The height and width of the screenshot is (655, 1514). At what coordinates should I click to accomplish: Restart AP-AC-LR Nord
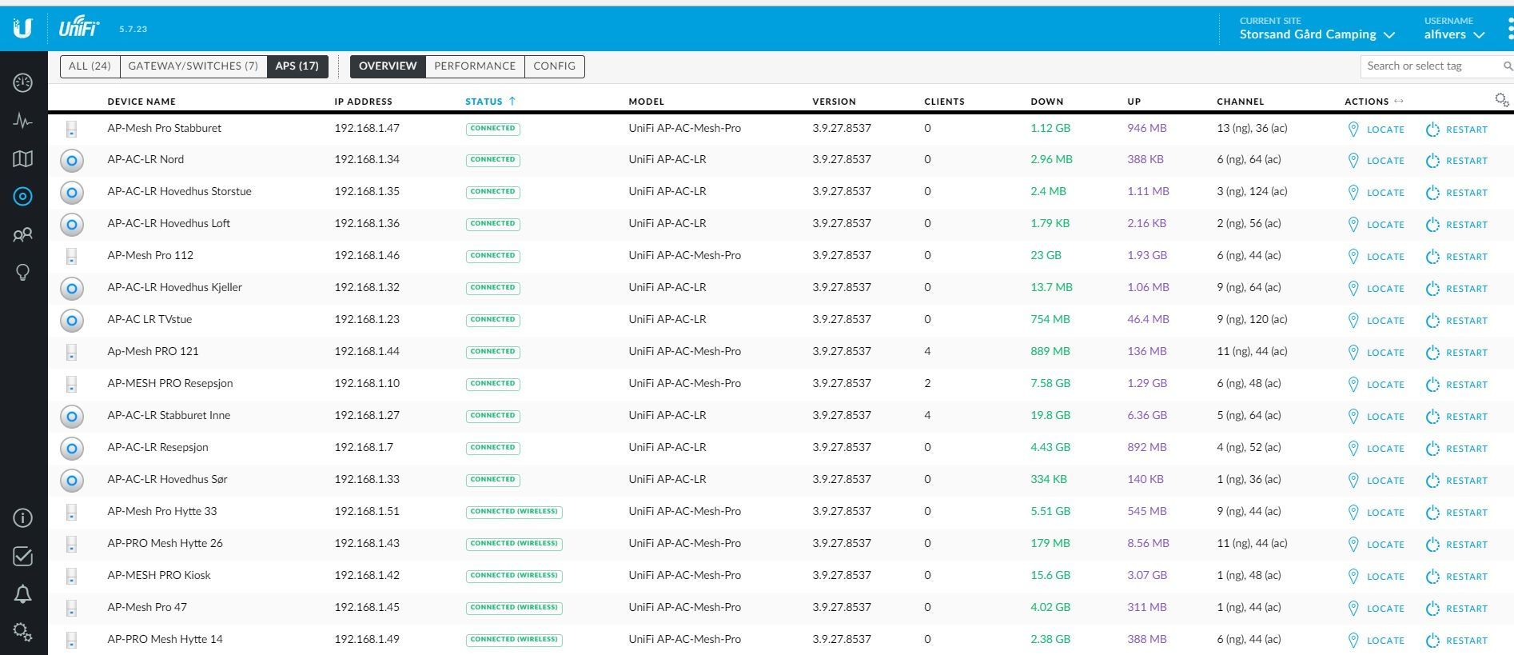tap(1456, 161)
